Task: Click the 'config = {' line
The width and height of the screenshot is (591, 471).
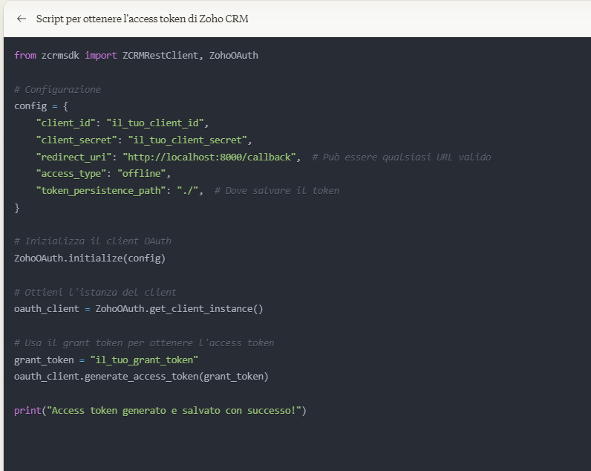Action: click(41, 106)
